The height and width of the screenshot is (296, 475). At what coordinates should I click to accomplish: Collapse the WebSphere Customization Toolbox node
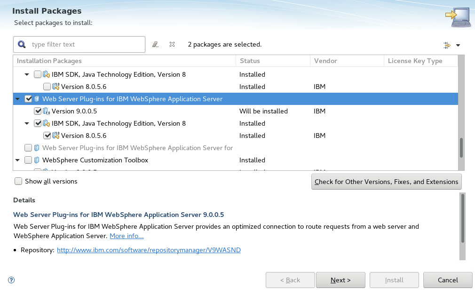coord(17,160)
